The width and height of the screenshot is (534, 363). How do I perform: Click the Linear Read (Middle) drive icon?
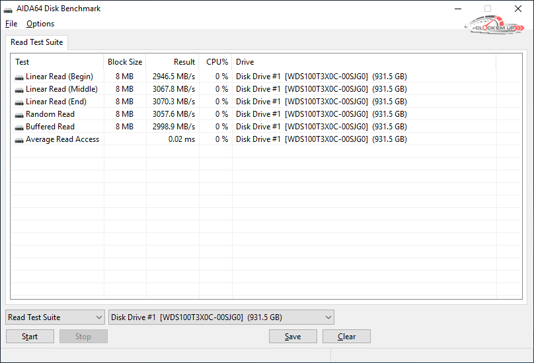coord(19,90)
